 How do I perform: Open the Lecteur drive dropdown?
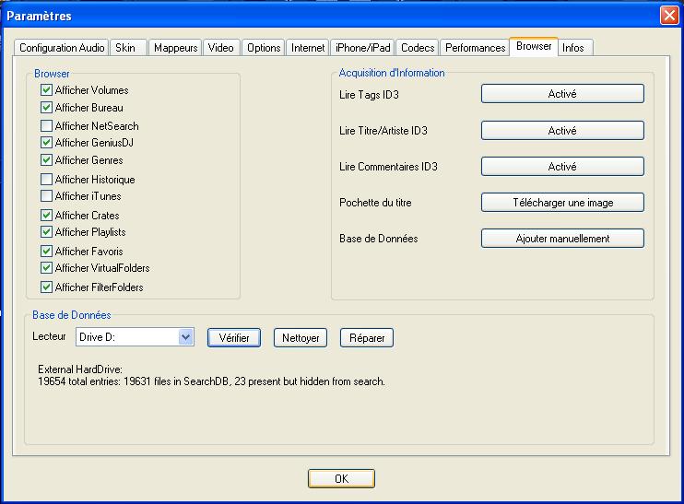click(x=185, y=338)
